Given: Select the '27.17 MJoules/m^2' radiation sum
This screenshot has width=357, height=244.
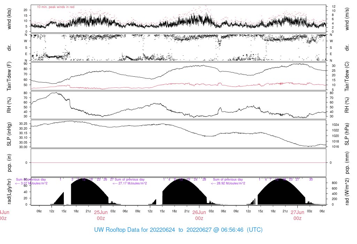Looking at the screenshot, I should click(132, 183).
